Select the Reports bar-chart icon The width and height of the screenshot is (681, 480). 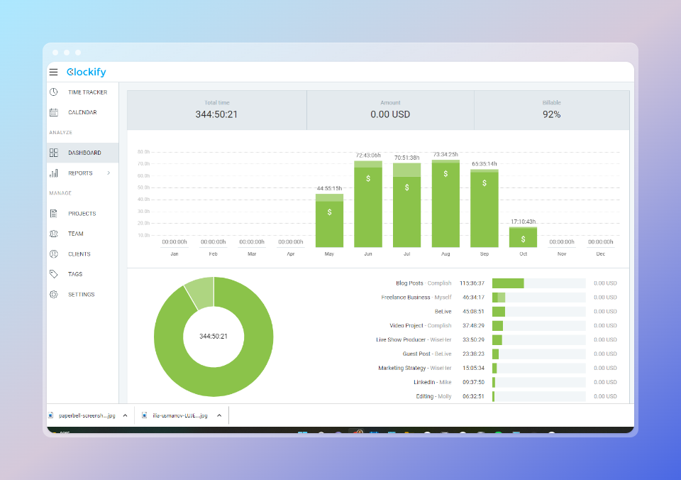point(54,173)
